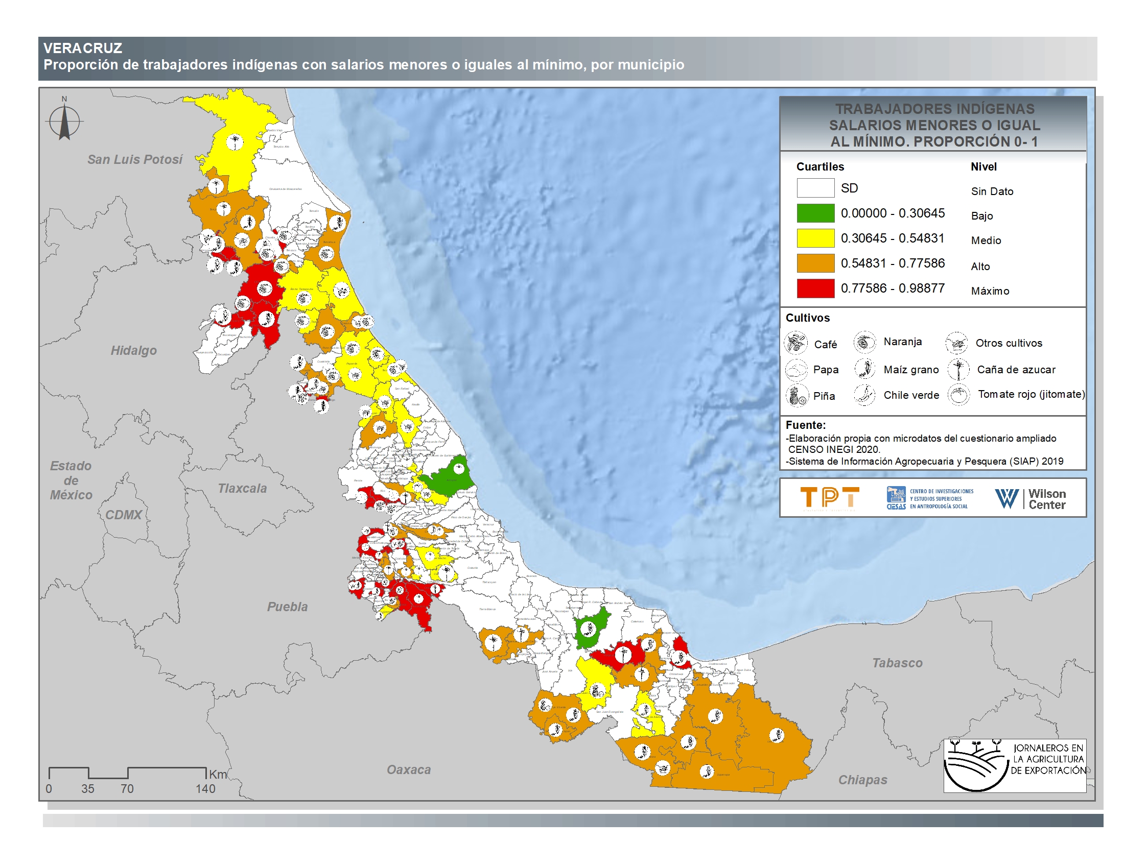Click the Café crop icon in legend
Screen dimensions: 1124x868
click(x=795, y=343)
